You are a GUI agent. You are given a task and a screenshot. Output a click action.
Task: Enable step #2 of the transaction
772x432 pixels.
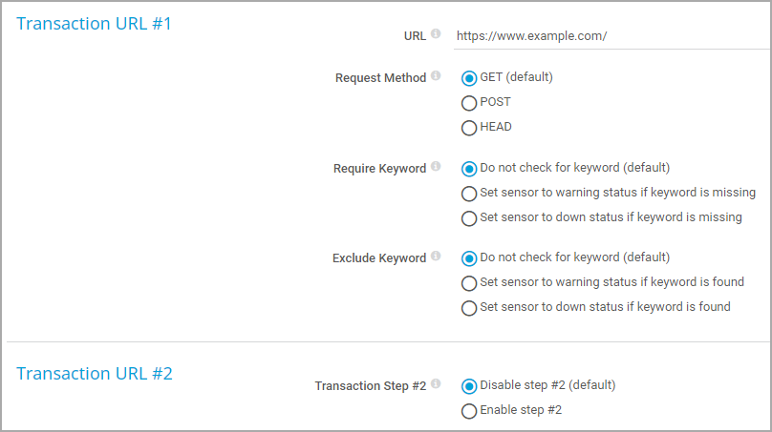click(x=469, y=411)
